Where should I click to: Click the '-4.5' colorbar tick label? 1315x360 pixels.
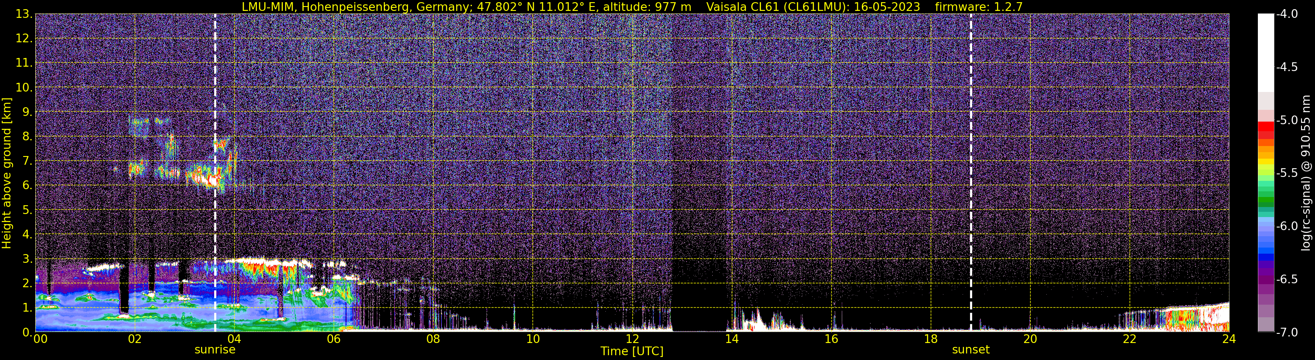(x=1288, y=67)
